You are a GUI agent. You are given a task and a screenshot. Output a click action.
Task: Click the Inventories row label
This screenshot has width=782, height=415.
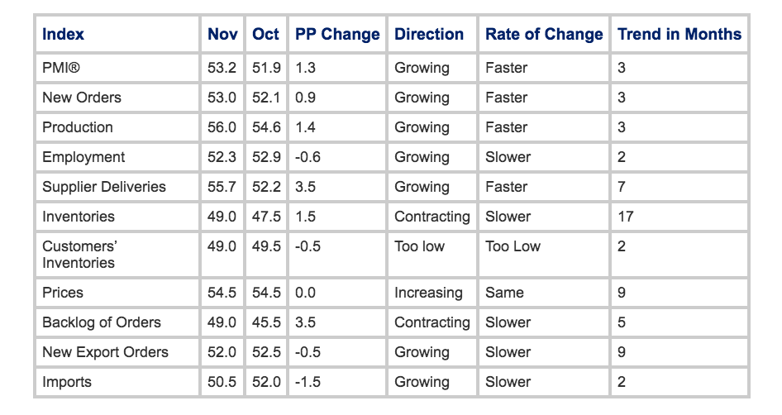[79, 217]
